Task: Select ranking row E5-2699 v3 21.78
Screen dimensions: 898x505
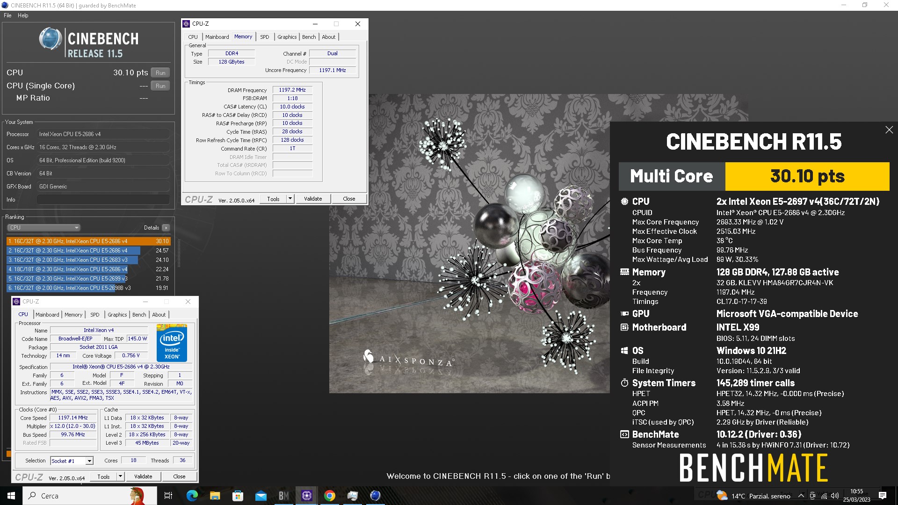Action: tap(88, 279)
